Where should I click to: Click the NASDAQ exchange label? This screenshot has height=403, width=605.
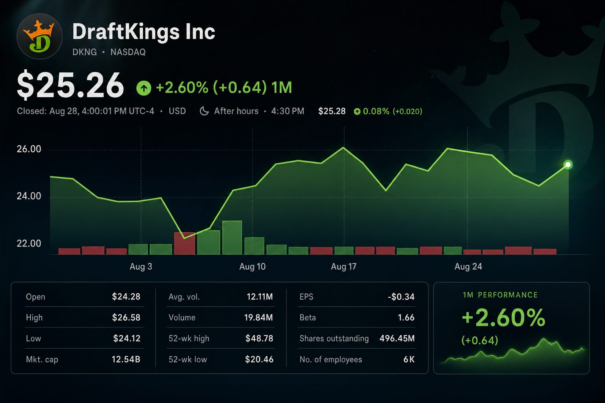tap(128, 52)
